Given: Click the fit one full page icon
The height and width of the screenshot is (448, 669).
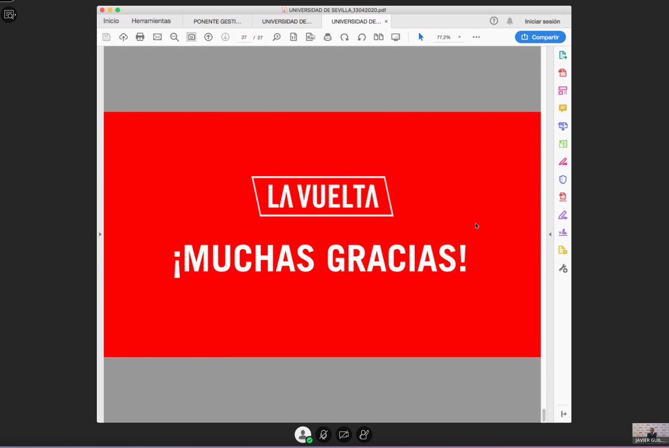Looking at the screenshot, I should pos(293,37).
